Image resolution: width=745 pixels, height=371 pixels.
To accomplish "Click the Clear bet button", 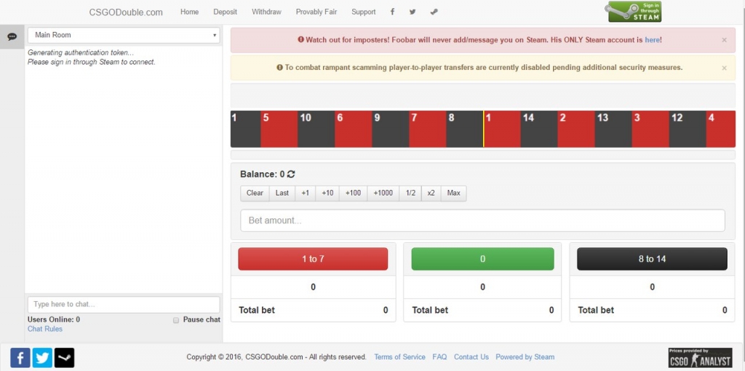I will pos(255,193).
